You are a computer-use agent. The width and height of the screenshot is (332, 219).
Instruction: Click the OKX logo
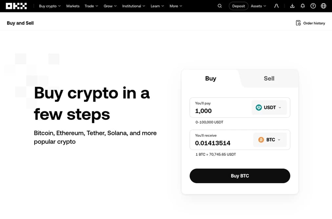tap(16, 6)
